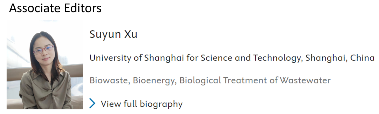The image size is (379, 114).
Task: Click the blue chevron before View full biography
Action: click(93, 104)
